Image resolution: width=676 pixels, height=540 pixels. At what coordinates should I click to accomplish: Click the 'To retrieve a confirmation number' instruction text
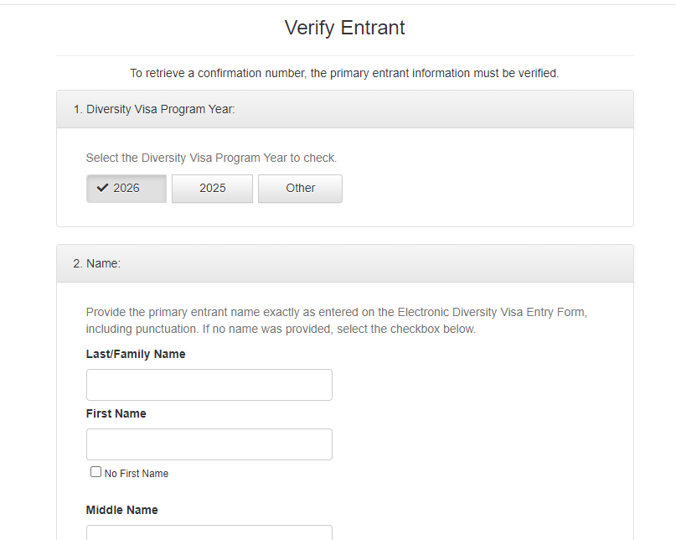point(344,74)
